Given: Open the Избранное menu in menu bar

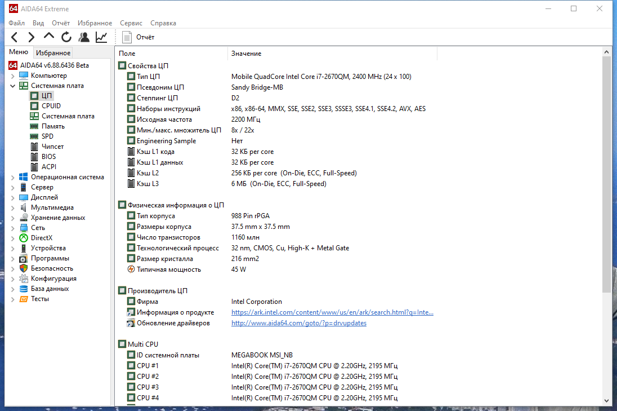Looking at the screenshot, I should point(95,23).
